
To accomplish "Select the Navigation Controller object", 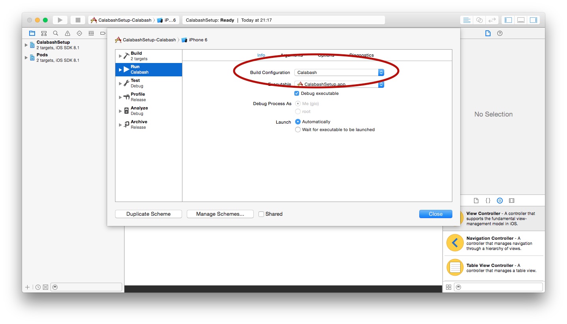I will (494, 243).
